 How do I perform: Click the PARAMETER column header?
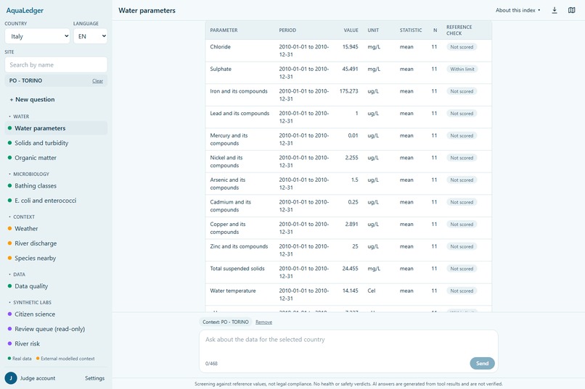tap(224, 30)
